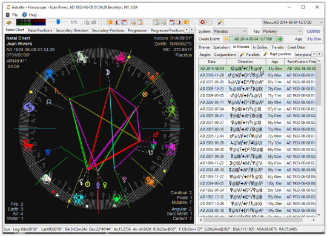Viewport: 327px width, 236px height.
Task: Select the row dated AD 2009-10-23
Action: pyautogui.click(x=257, y=89)
